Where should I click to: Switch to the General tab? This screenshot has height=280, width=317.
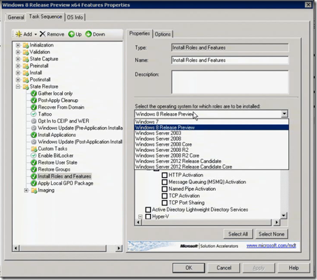16,17
